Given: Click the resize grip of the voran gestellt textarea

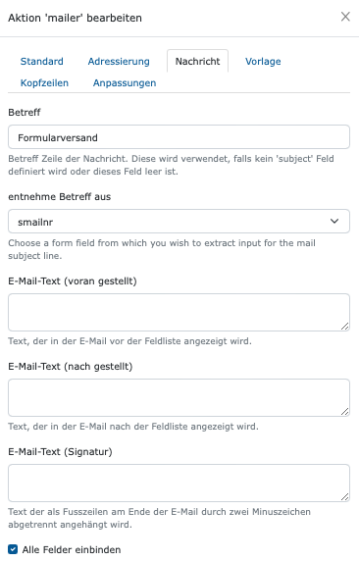Looking at the screenshot, I should [x=344, y=327].
